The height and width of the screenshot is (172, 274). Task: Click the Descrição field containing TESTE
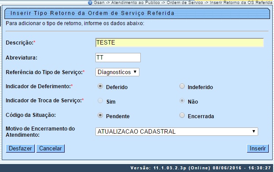tap(179, 43)
